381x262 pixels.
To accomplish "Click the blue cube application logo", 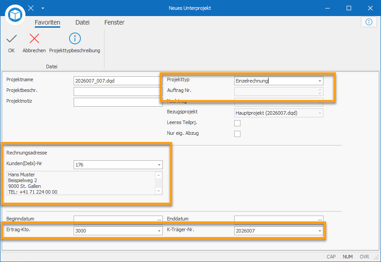I will (x=15, y=15).
